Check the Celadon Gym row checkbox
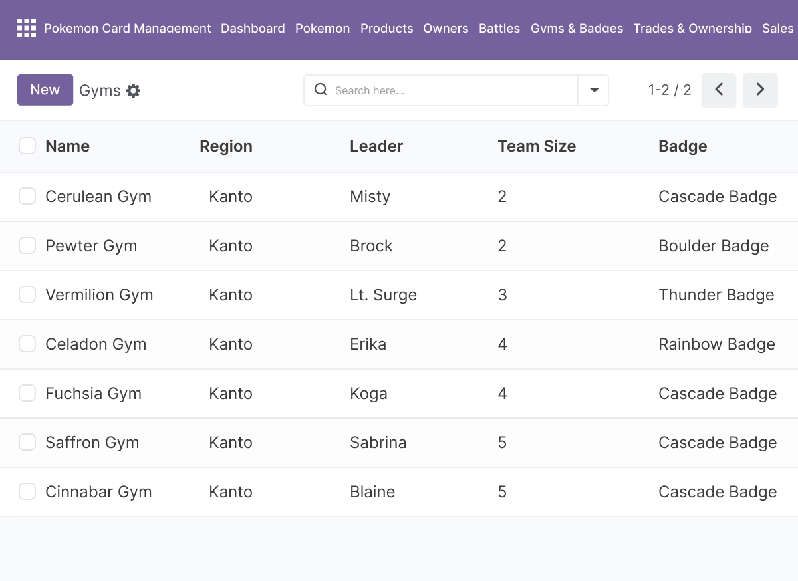This screenshot has height=581, width=798. pos(27,344)
